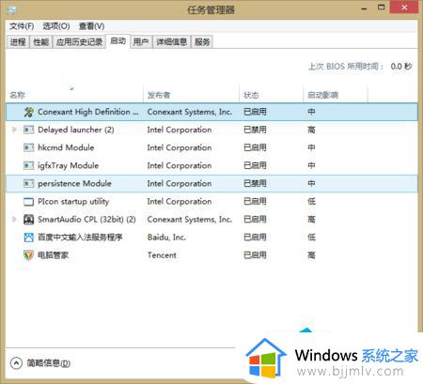Screen dimensions: 423x384
Task: Switch to the 服务 tab
Action: point(202,41)
